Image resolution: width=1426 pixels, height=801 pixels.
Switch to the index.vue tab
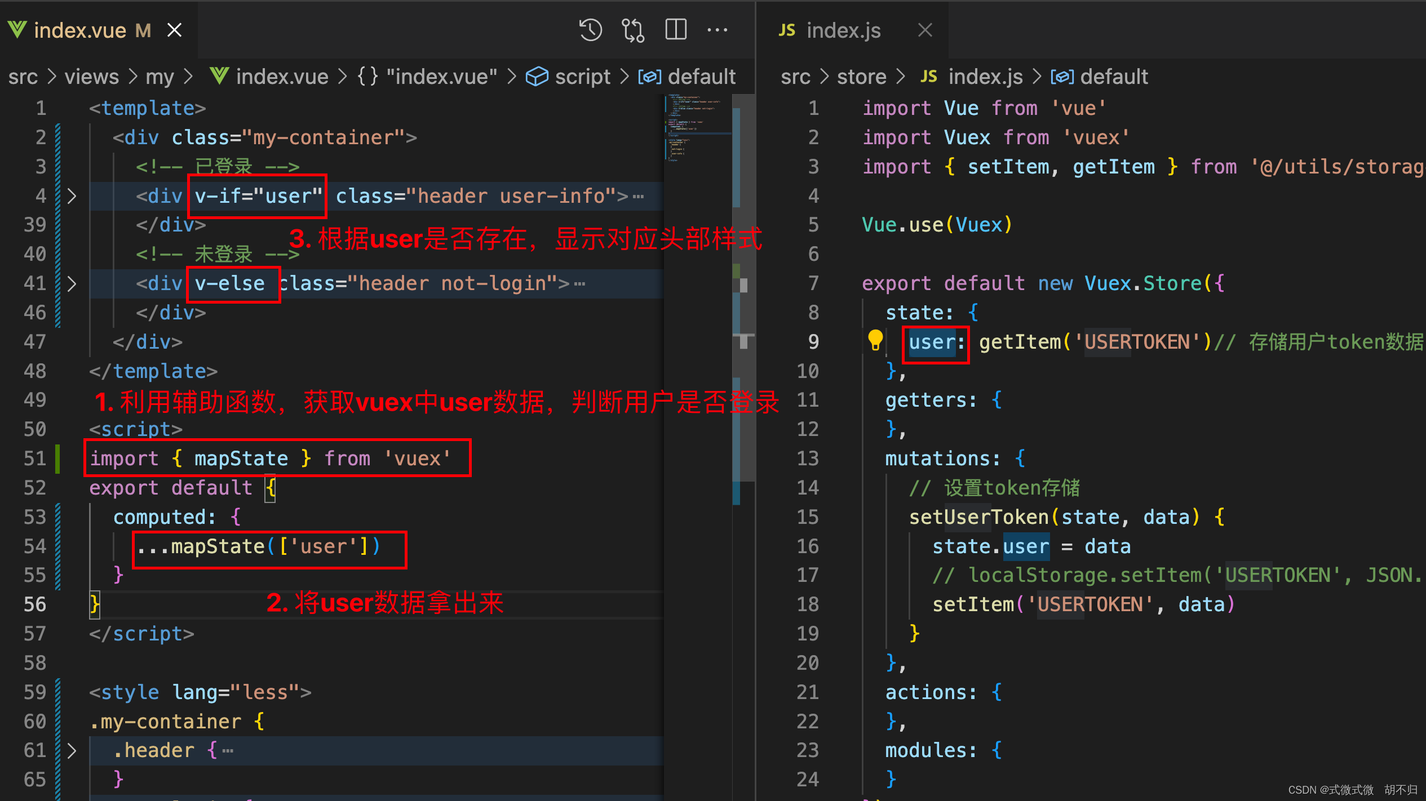point(80,30)
